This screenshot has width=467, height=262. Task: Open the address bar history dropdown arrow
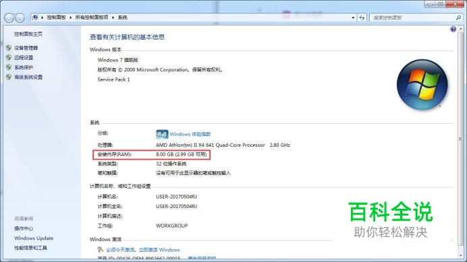tap(353, 18)
